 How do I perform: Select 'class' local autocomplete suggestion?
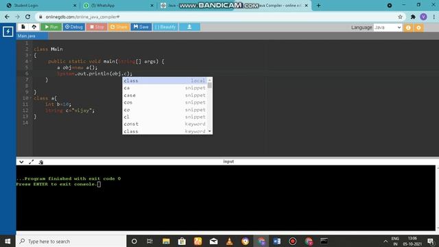pyautogui.click(x=165, y=81)
